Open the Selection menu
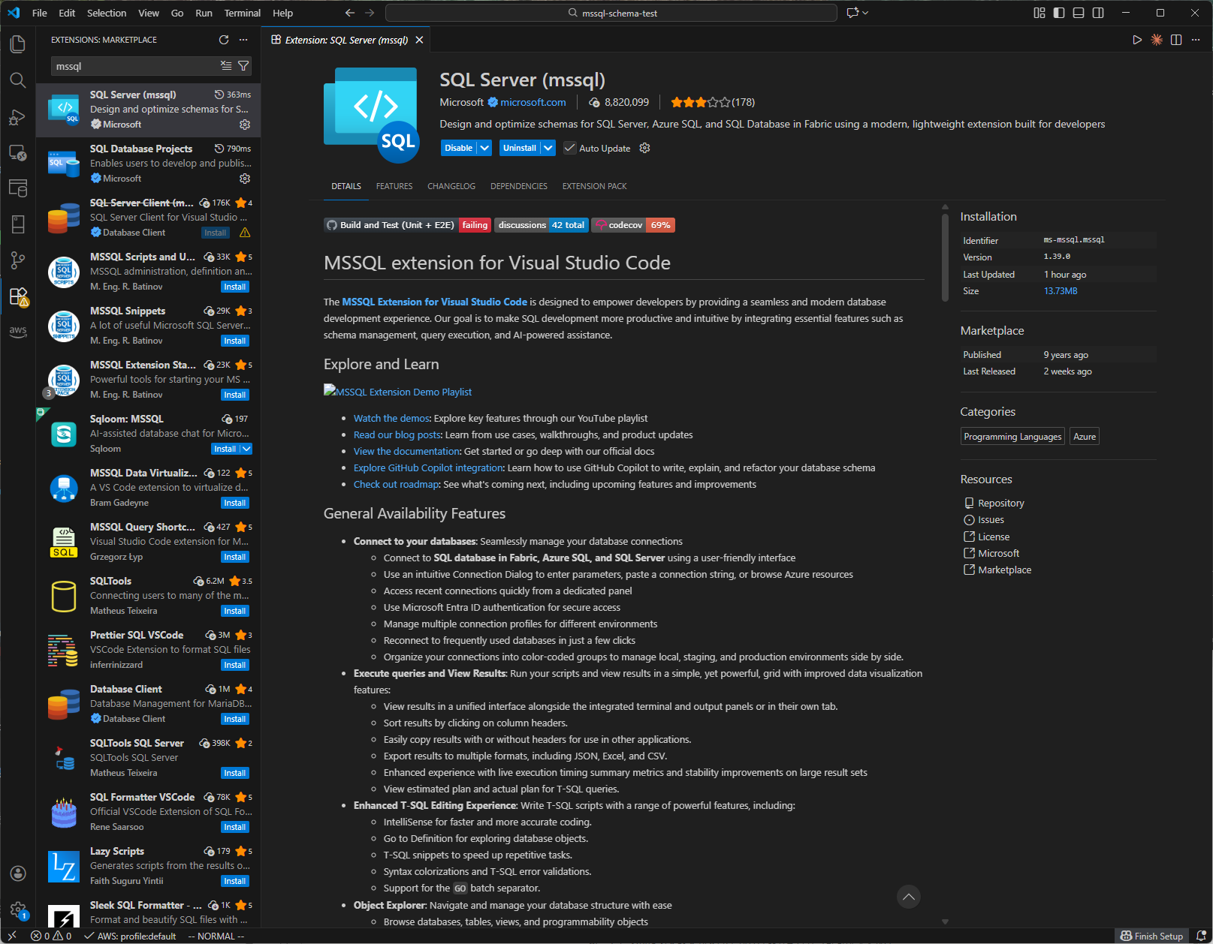 (107, 13)
